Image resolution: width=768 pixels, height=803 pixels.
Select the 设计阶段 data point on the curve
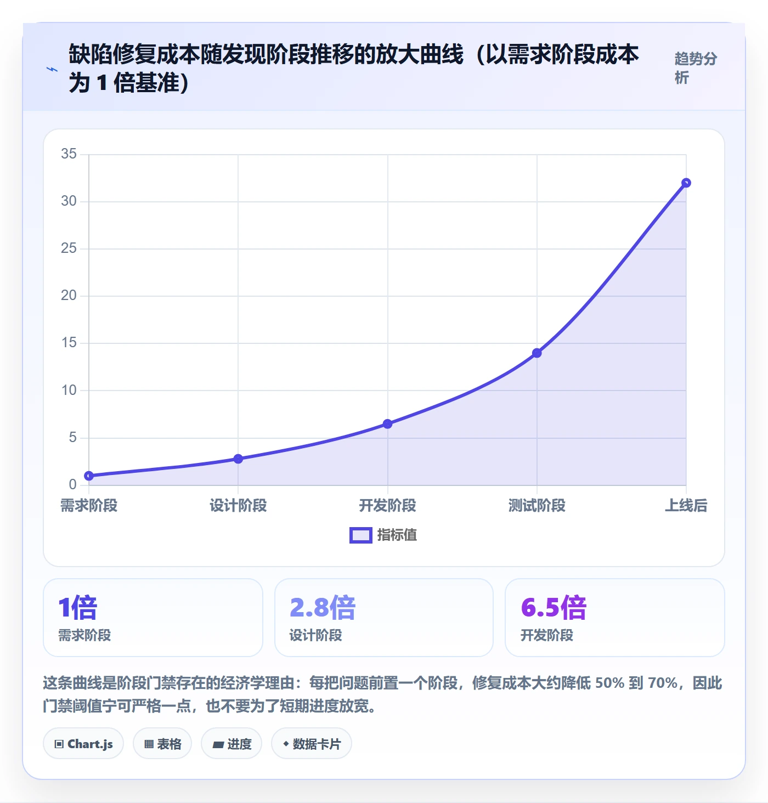(x=238, y=459)
